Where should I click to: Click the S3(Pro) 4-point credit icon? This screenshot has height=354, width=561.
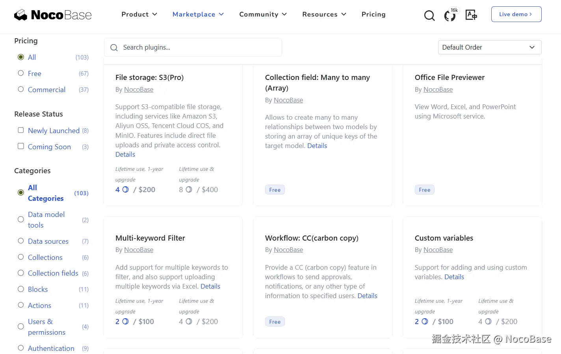coord(126,189)
